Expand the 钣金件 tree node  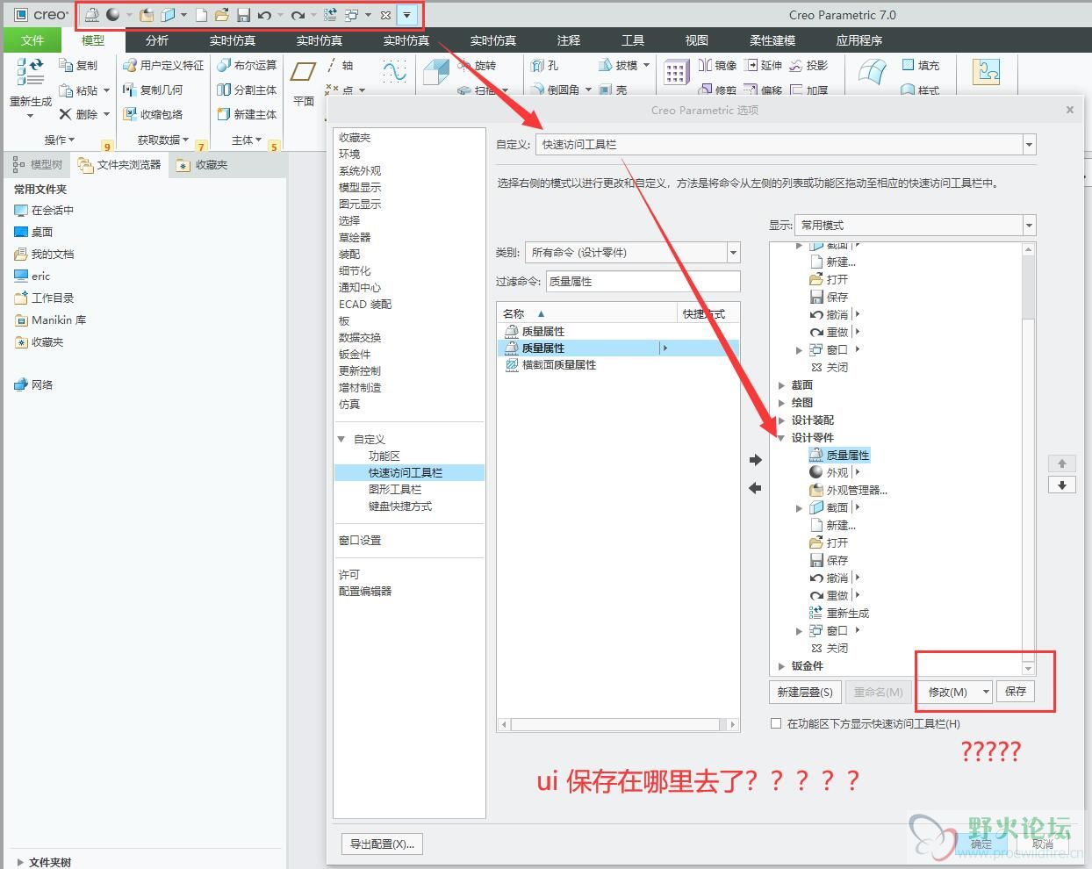[781, 666]
